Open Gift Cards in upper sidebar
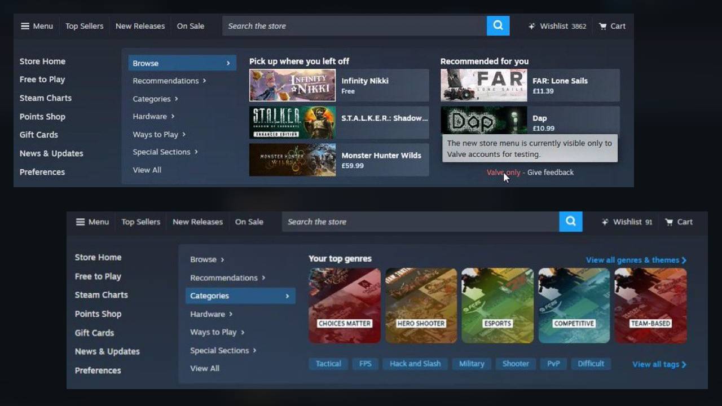The image size is (722, 406). [38, 134]
